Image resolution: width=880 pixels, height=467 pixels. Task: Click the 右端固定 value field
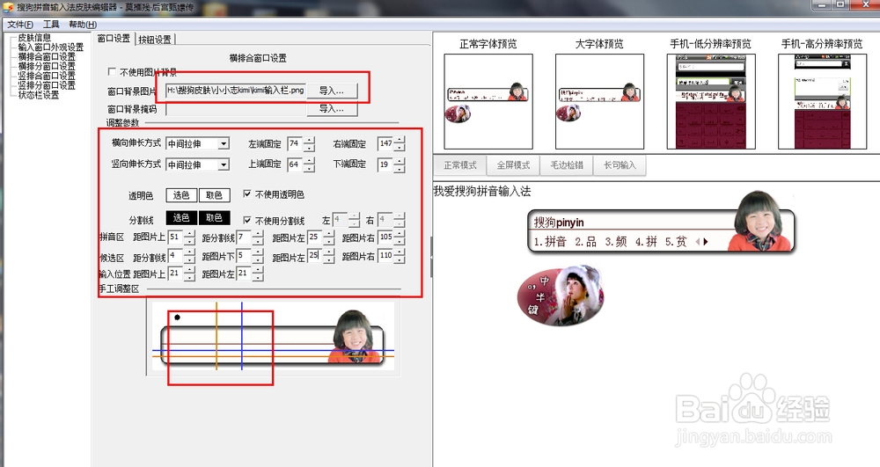coord(385,144)
